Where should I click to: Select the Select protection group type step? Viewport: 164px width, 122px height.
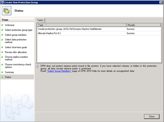(x=19, y=30)
